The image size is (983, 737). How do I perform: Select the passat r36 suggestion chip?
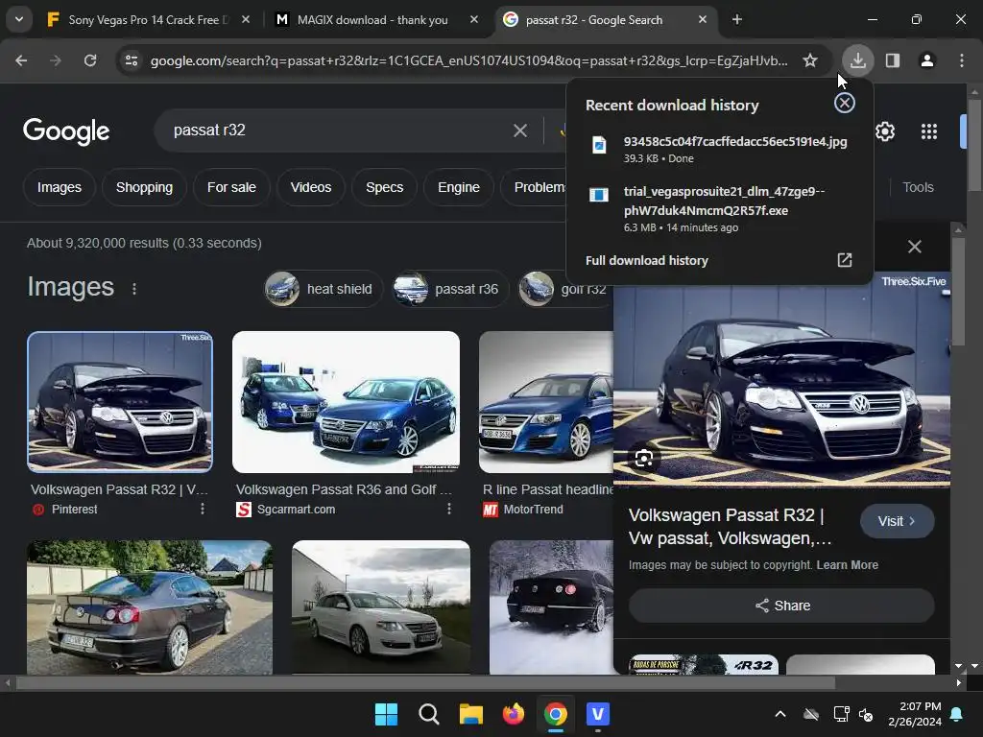[451, 289]
